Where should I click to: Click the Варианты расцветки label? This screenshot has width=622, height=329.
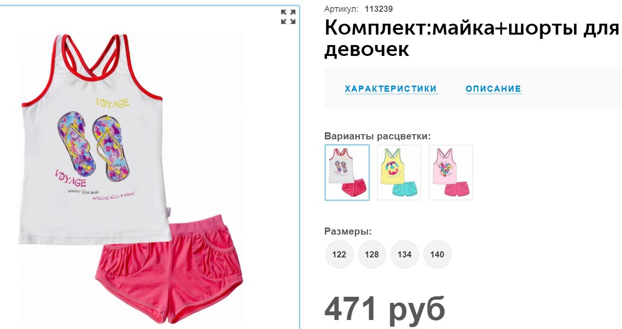click(378, 137)
